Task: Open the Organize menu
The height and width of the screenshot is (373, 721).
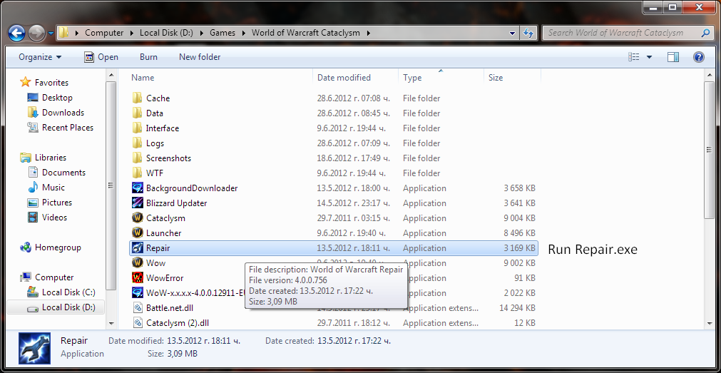Action: 40,57
